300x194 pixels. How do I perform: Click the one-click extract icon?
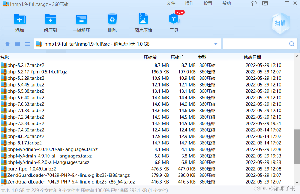pos(81,19)
